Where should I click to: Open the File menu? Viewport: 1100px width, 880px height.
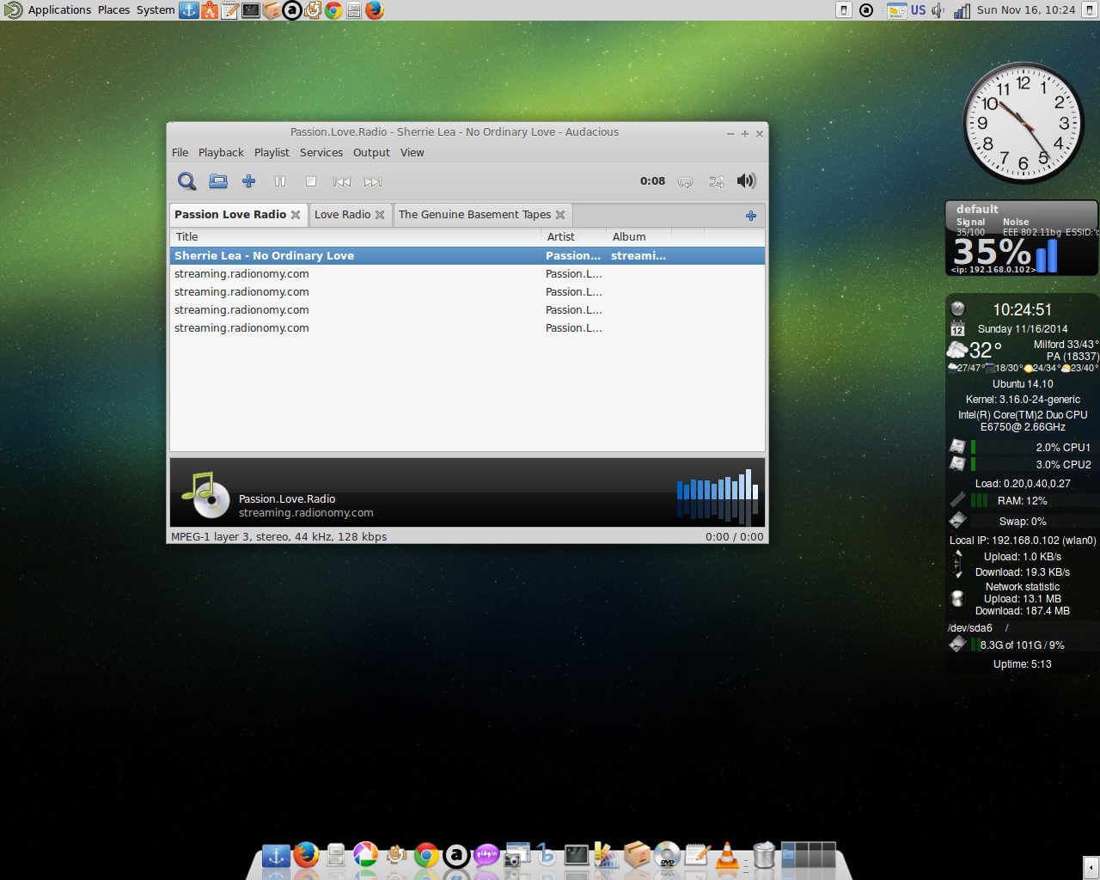coord(180,152)
